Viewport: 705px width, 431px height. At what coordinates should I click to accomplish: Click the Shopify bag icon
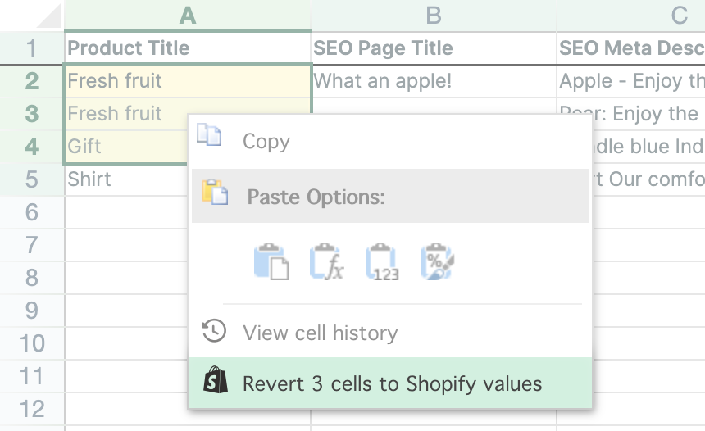pos(216,379)
